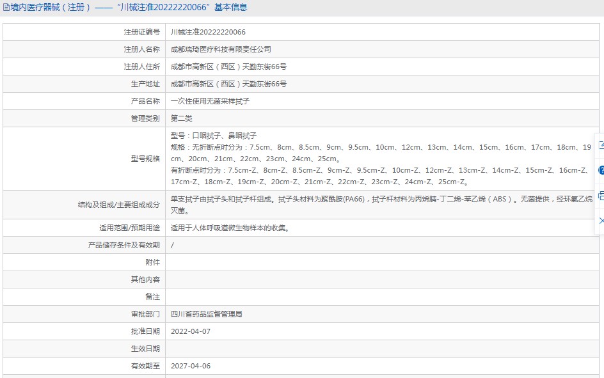
Task: Click the 有折断点时分为 specification line
Action: point(380,176)
